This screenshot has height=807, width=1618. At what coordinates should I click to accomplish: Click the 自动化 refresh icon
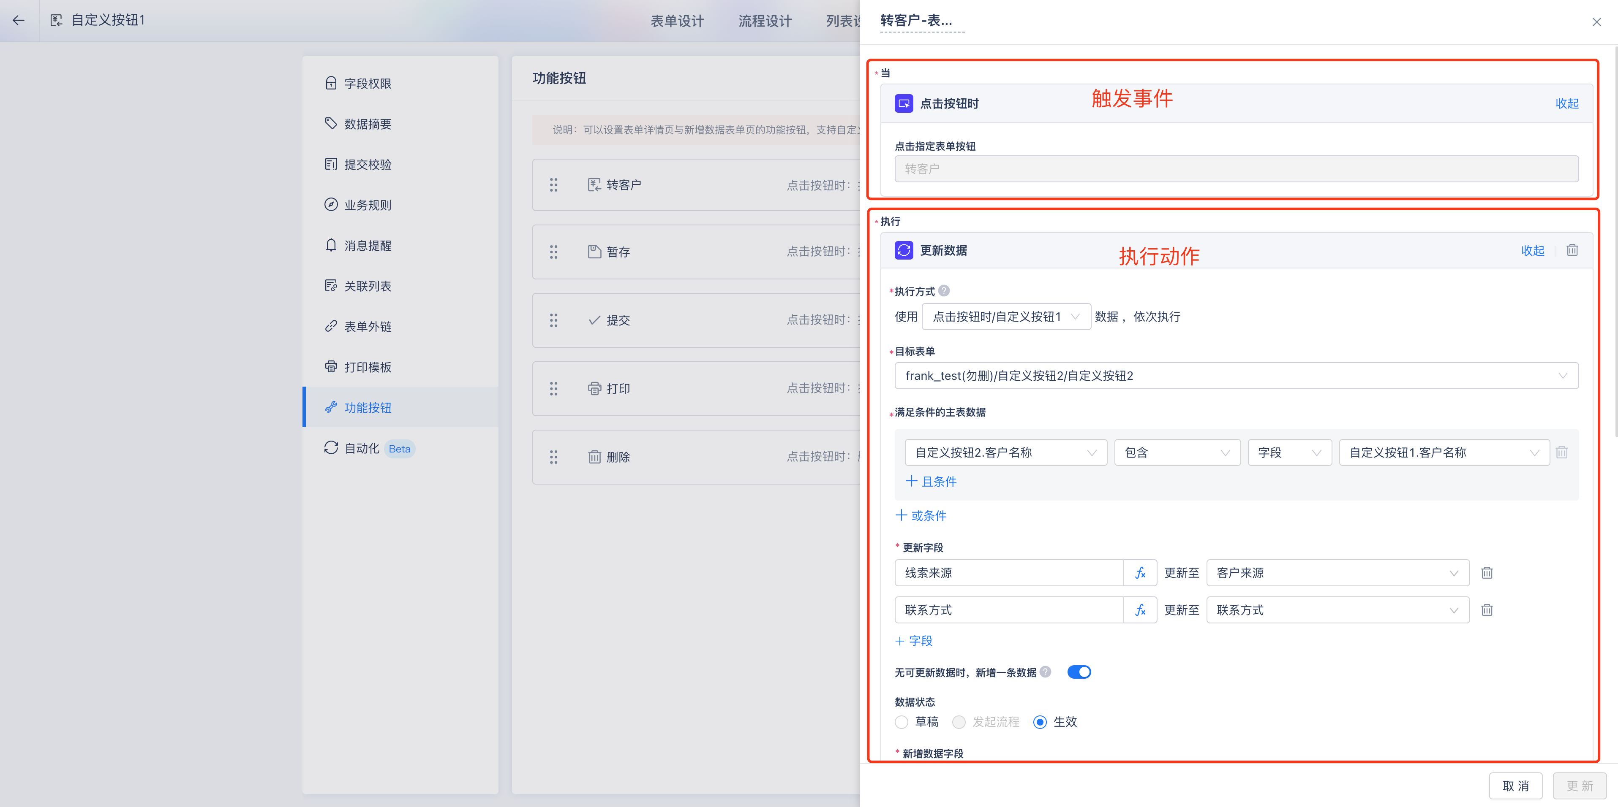point(331,447)
